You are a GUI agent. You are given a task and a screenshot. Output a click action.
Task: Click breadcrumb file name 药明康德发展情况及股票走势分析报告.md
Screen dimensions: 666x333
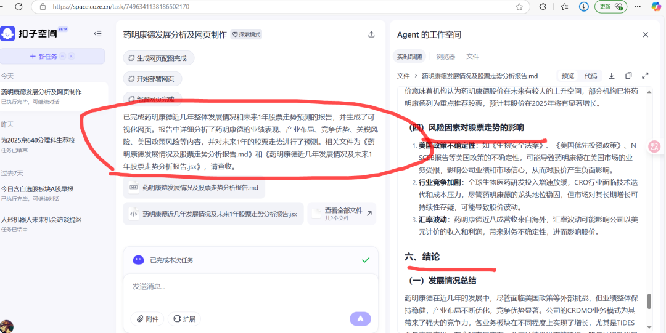coord(480,76)
